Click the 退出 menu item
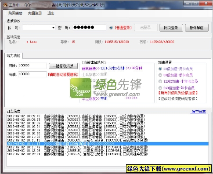213x174 pixels. [51, 13]
